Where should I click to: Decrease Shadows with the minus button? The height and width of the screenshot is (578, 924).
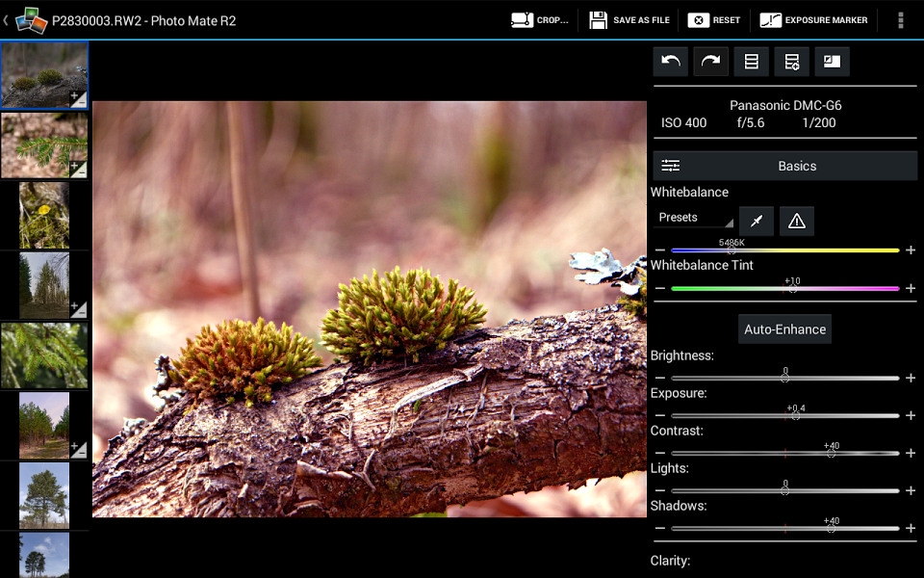(x=660, y=528)
